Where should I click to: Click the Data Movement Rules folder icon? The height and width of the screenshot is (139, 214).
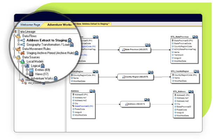[19, 49]
